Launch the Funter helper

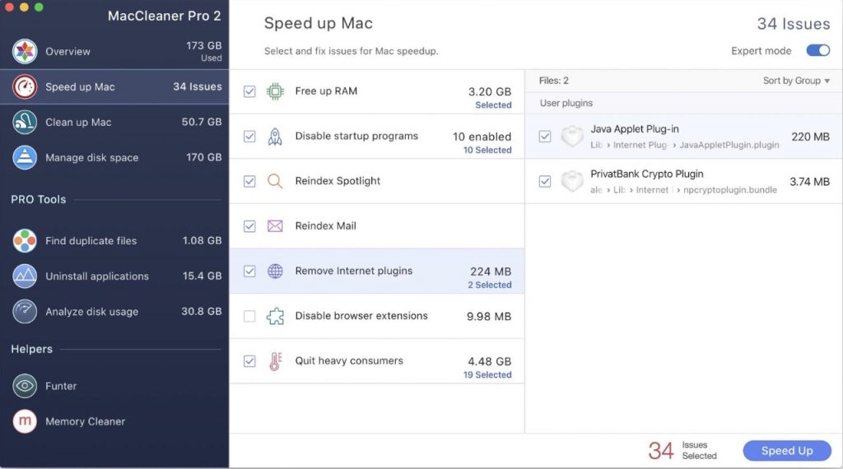click(x=114, y=386)
